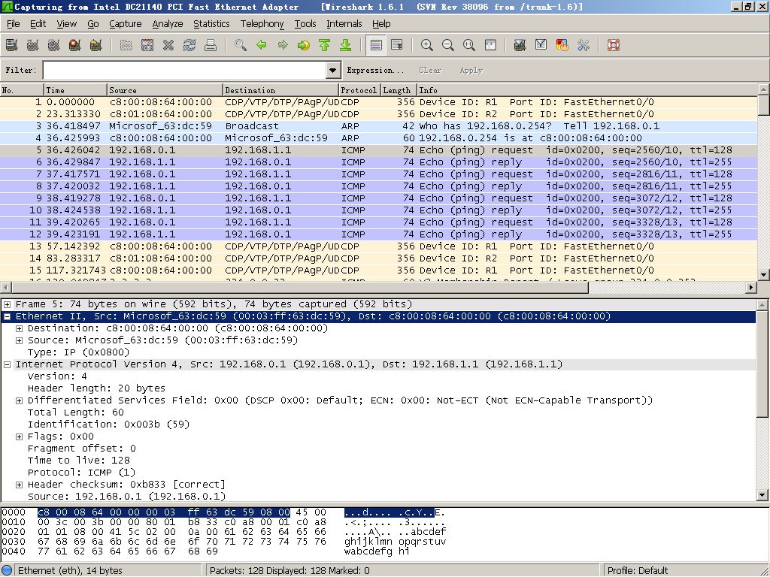Select the Type: IP (0x0800) line

coord(78,352)
